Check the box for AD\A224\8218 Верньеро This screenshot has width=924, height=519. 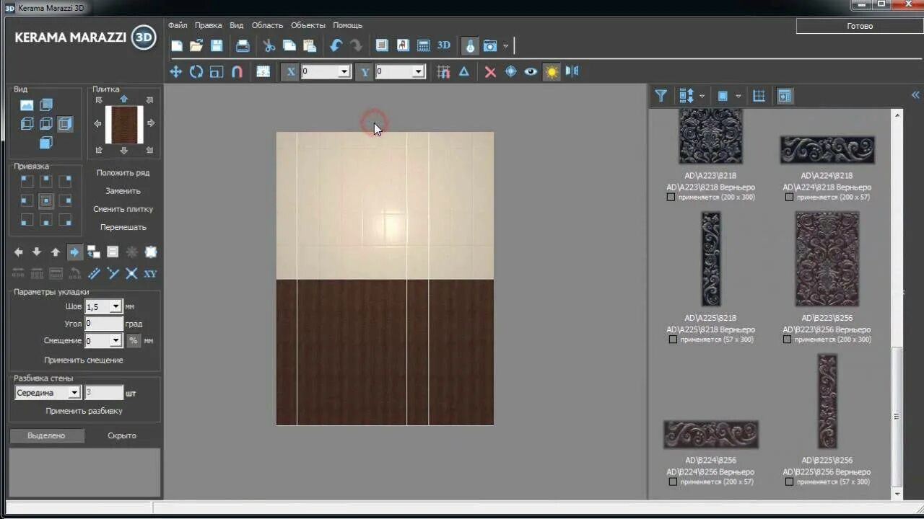(788, 197)
